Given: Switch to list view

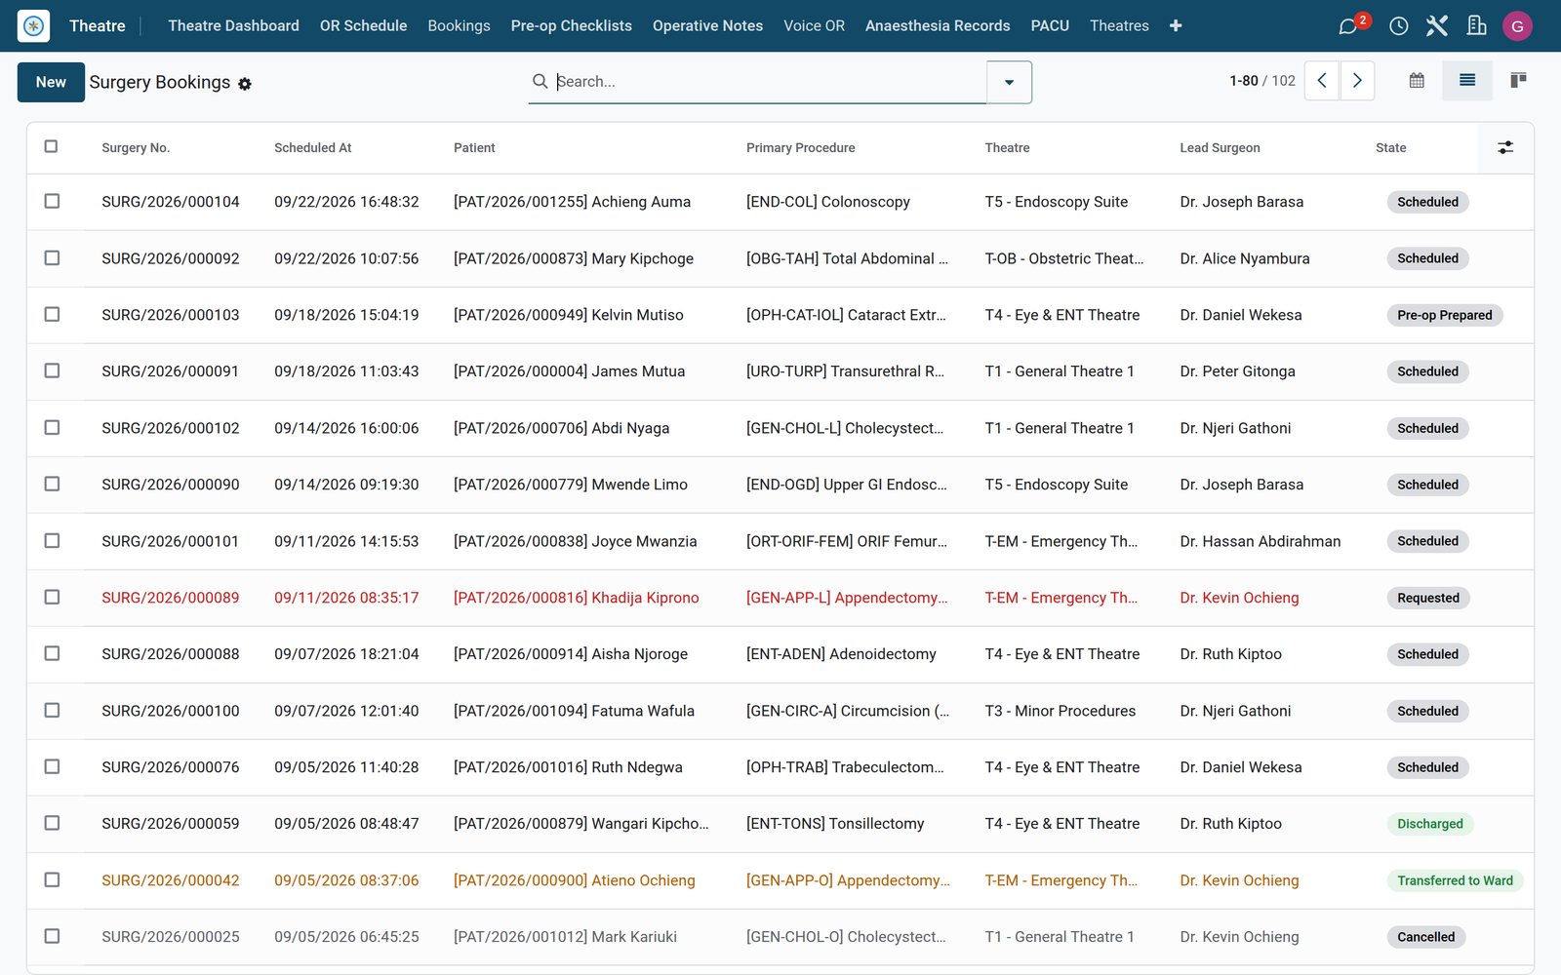Looking at the screenshot, I should 1467,81.
